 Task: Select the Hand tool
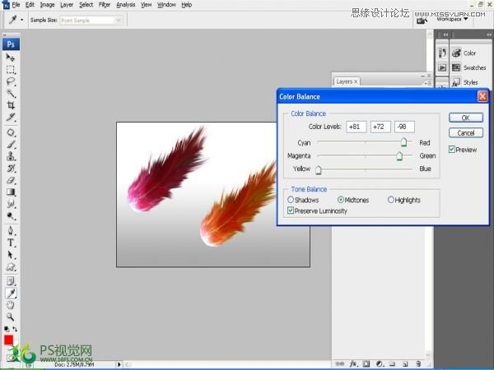(11, 304)
